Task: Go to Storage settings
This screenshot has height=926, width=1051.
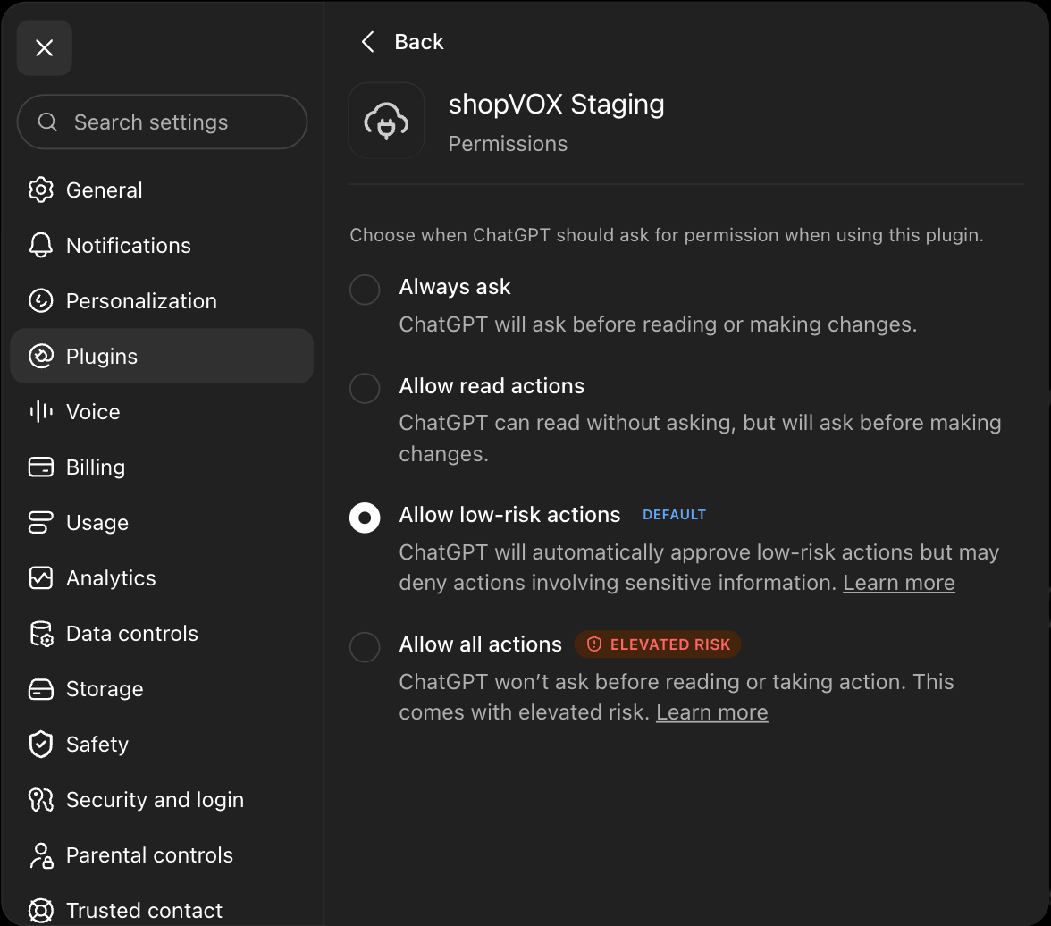Action: point(163,688)
